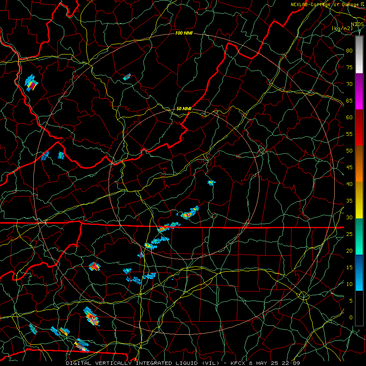This screenshot has width=366, height=366.
Task: Pick the magenta-purple band of the color scale
Action: [x=359, y=91]
